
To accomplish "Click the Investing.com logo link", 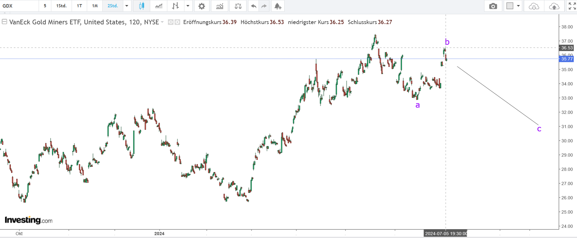I will tap(29, 220).
